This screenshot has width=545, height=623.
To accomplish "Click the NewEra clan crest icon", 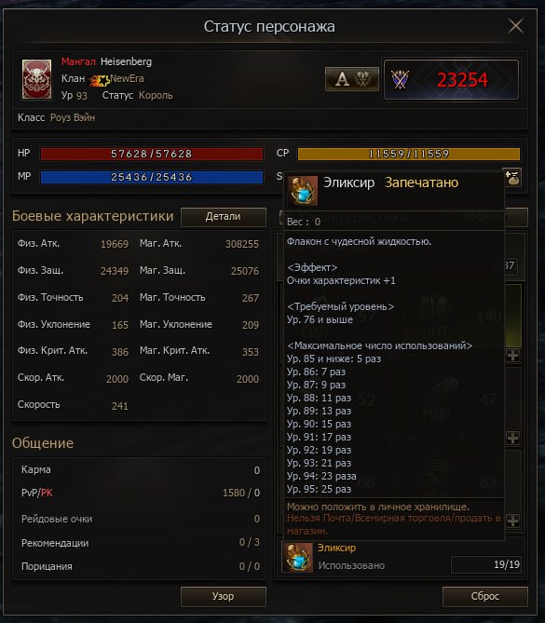I will point(100,81).
